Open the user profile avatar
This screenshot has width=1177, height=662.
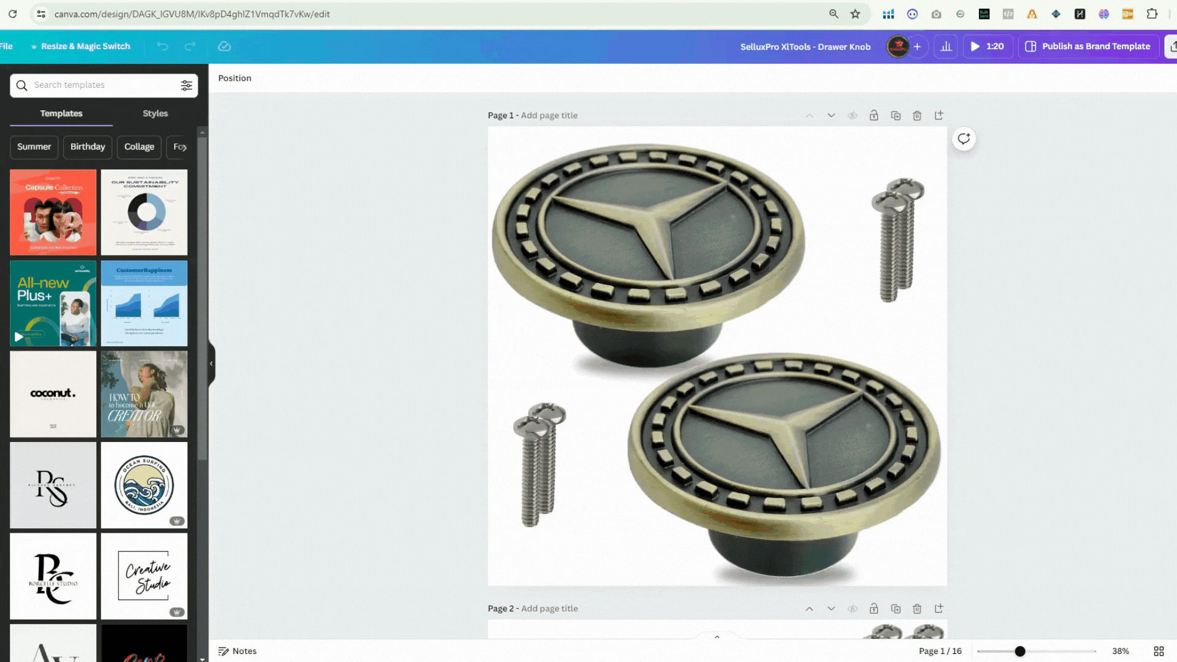898,46
